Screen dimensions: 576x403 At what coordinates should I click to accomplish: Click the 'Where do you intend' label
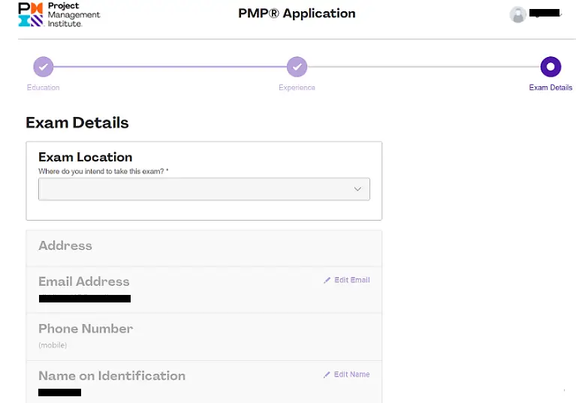(x=103, y=171)
